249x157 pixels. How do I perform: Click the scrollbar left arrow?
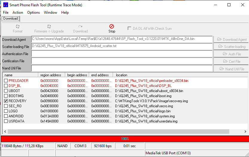click(x=5, y=131)
